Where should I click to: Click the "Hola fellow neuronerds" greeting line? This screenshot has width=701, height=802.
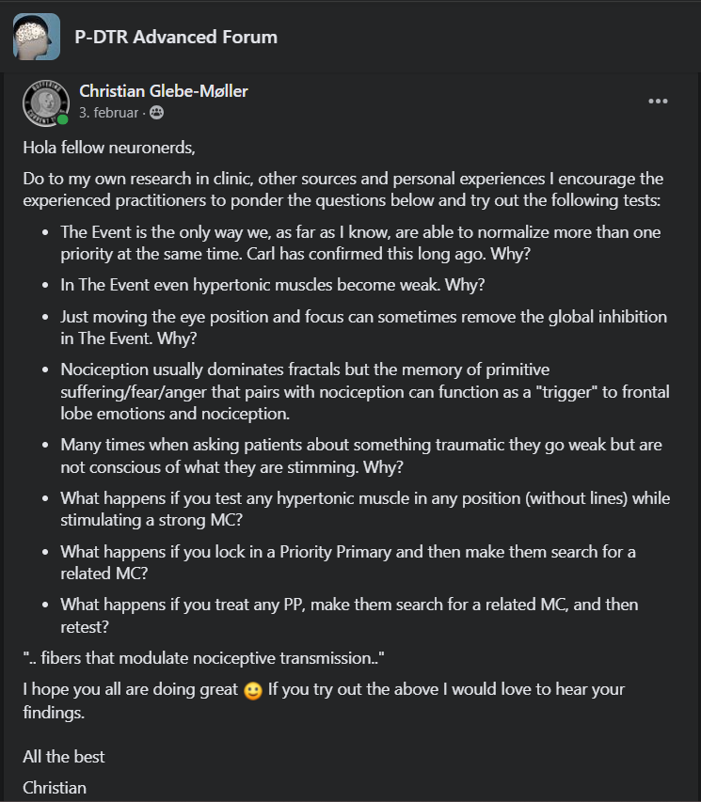coord(111,148)
